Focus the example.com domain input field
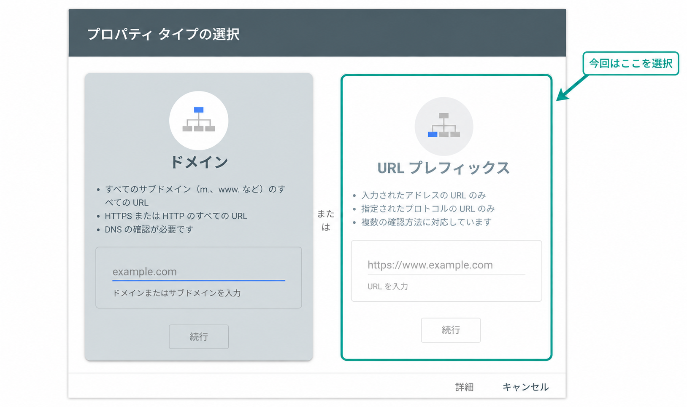 pos(199,272)
